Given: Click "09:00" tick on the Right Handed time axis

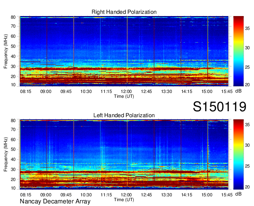Looking at the screenshot, I should (46, 91).
